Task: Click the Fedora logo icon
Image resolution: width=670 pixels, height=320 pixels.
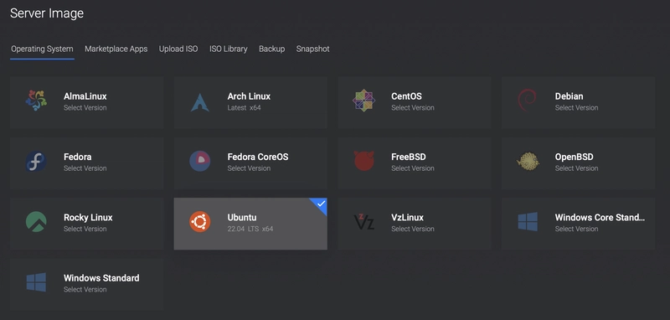Action: click(x=36, y=161)
